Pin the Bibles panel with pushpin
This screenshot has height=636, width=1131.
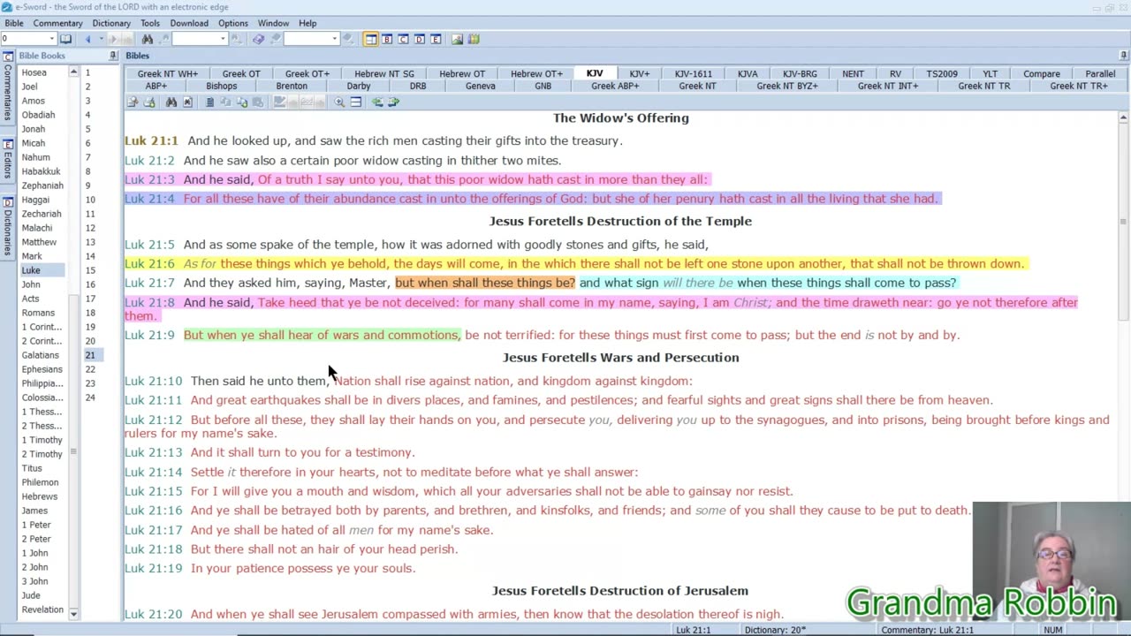[1124, 56]
